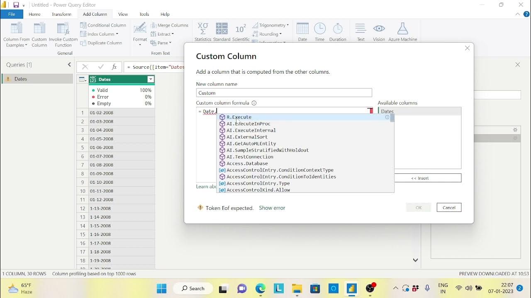Image resolution: width=531 pixels, height=298 pixels.
Task: Click the Insert button
Action: click(420, 178)
